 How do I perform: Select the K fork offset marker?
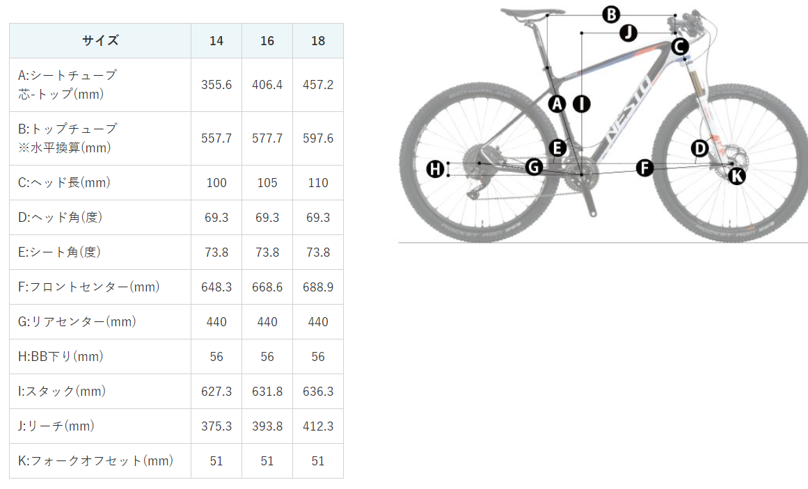(737, 176)
